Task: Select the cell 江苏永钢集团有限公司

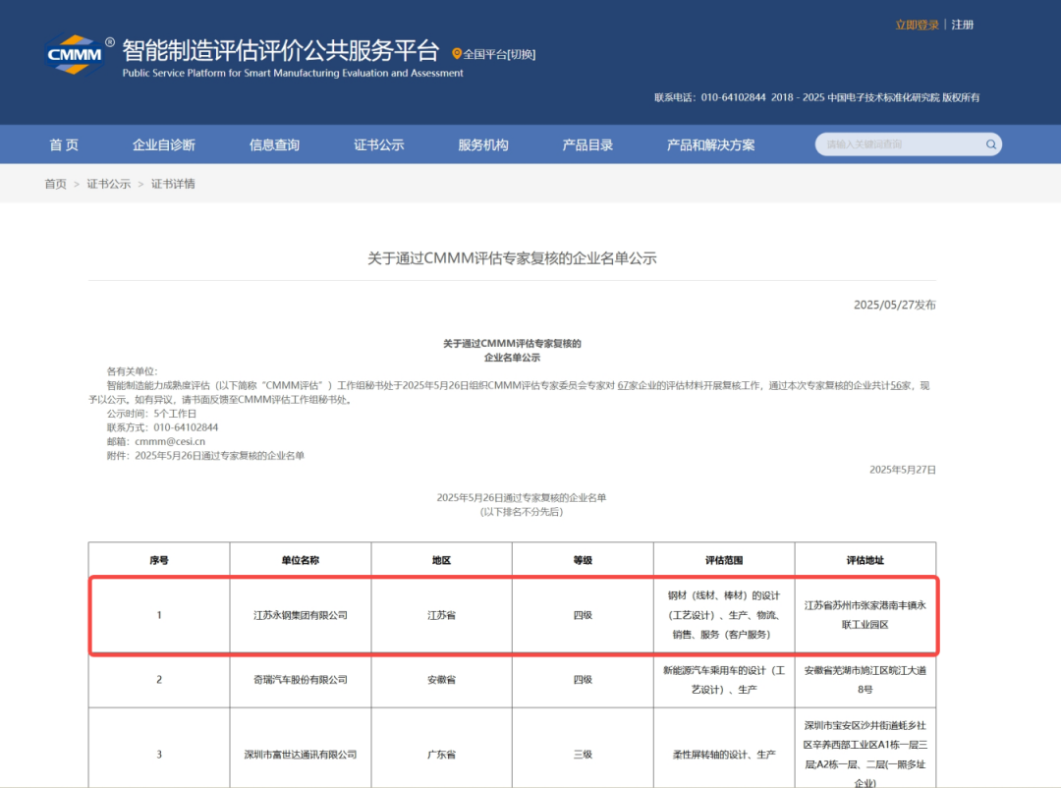Action: [x=301, y=615]
